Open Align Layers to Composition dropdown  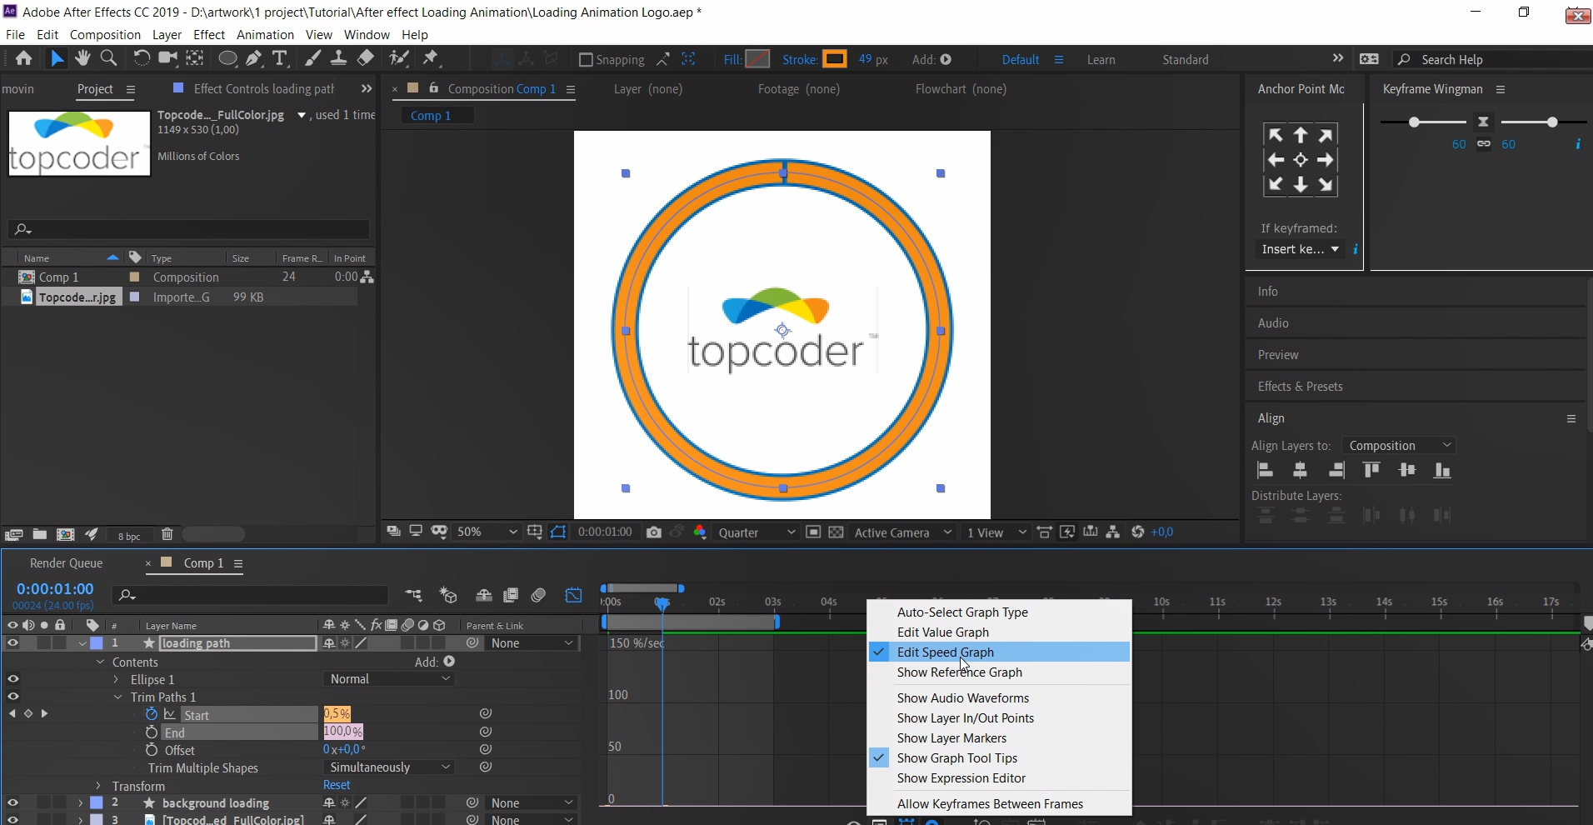[x=1399, y=446]
